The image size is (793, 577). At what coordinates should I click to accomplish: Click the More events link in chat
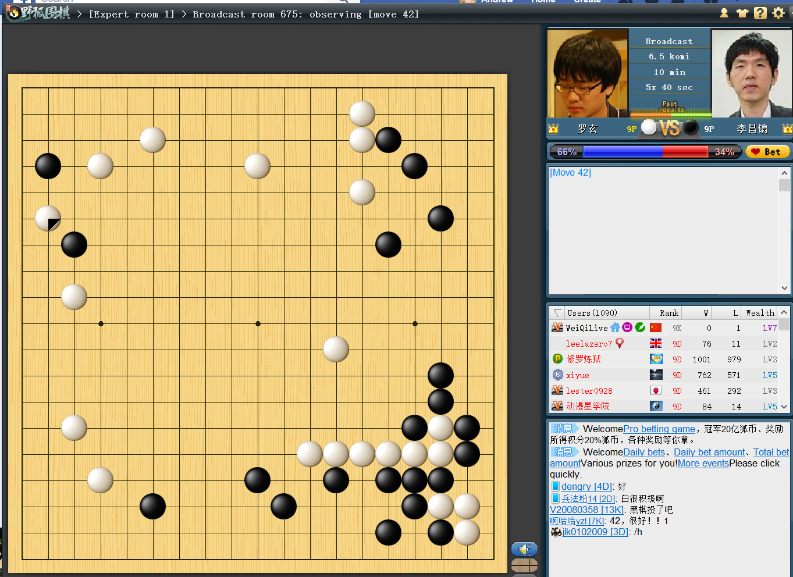703,464
